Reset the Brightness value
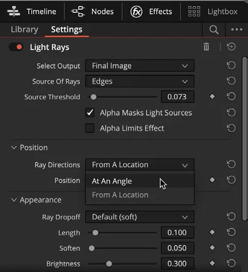 (x=231, y=263)
